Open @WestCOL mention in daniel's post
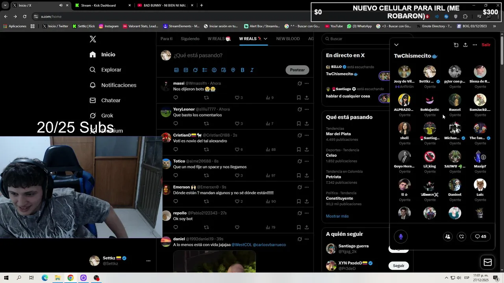Image resolution: width=504 pixels, height=283 pixels. [241, 245]
